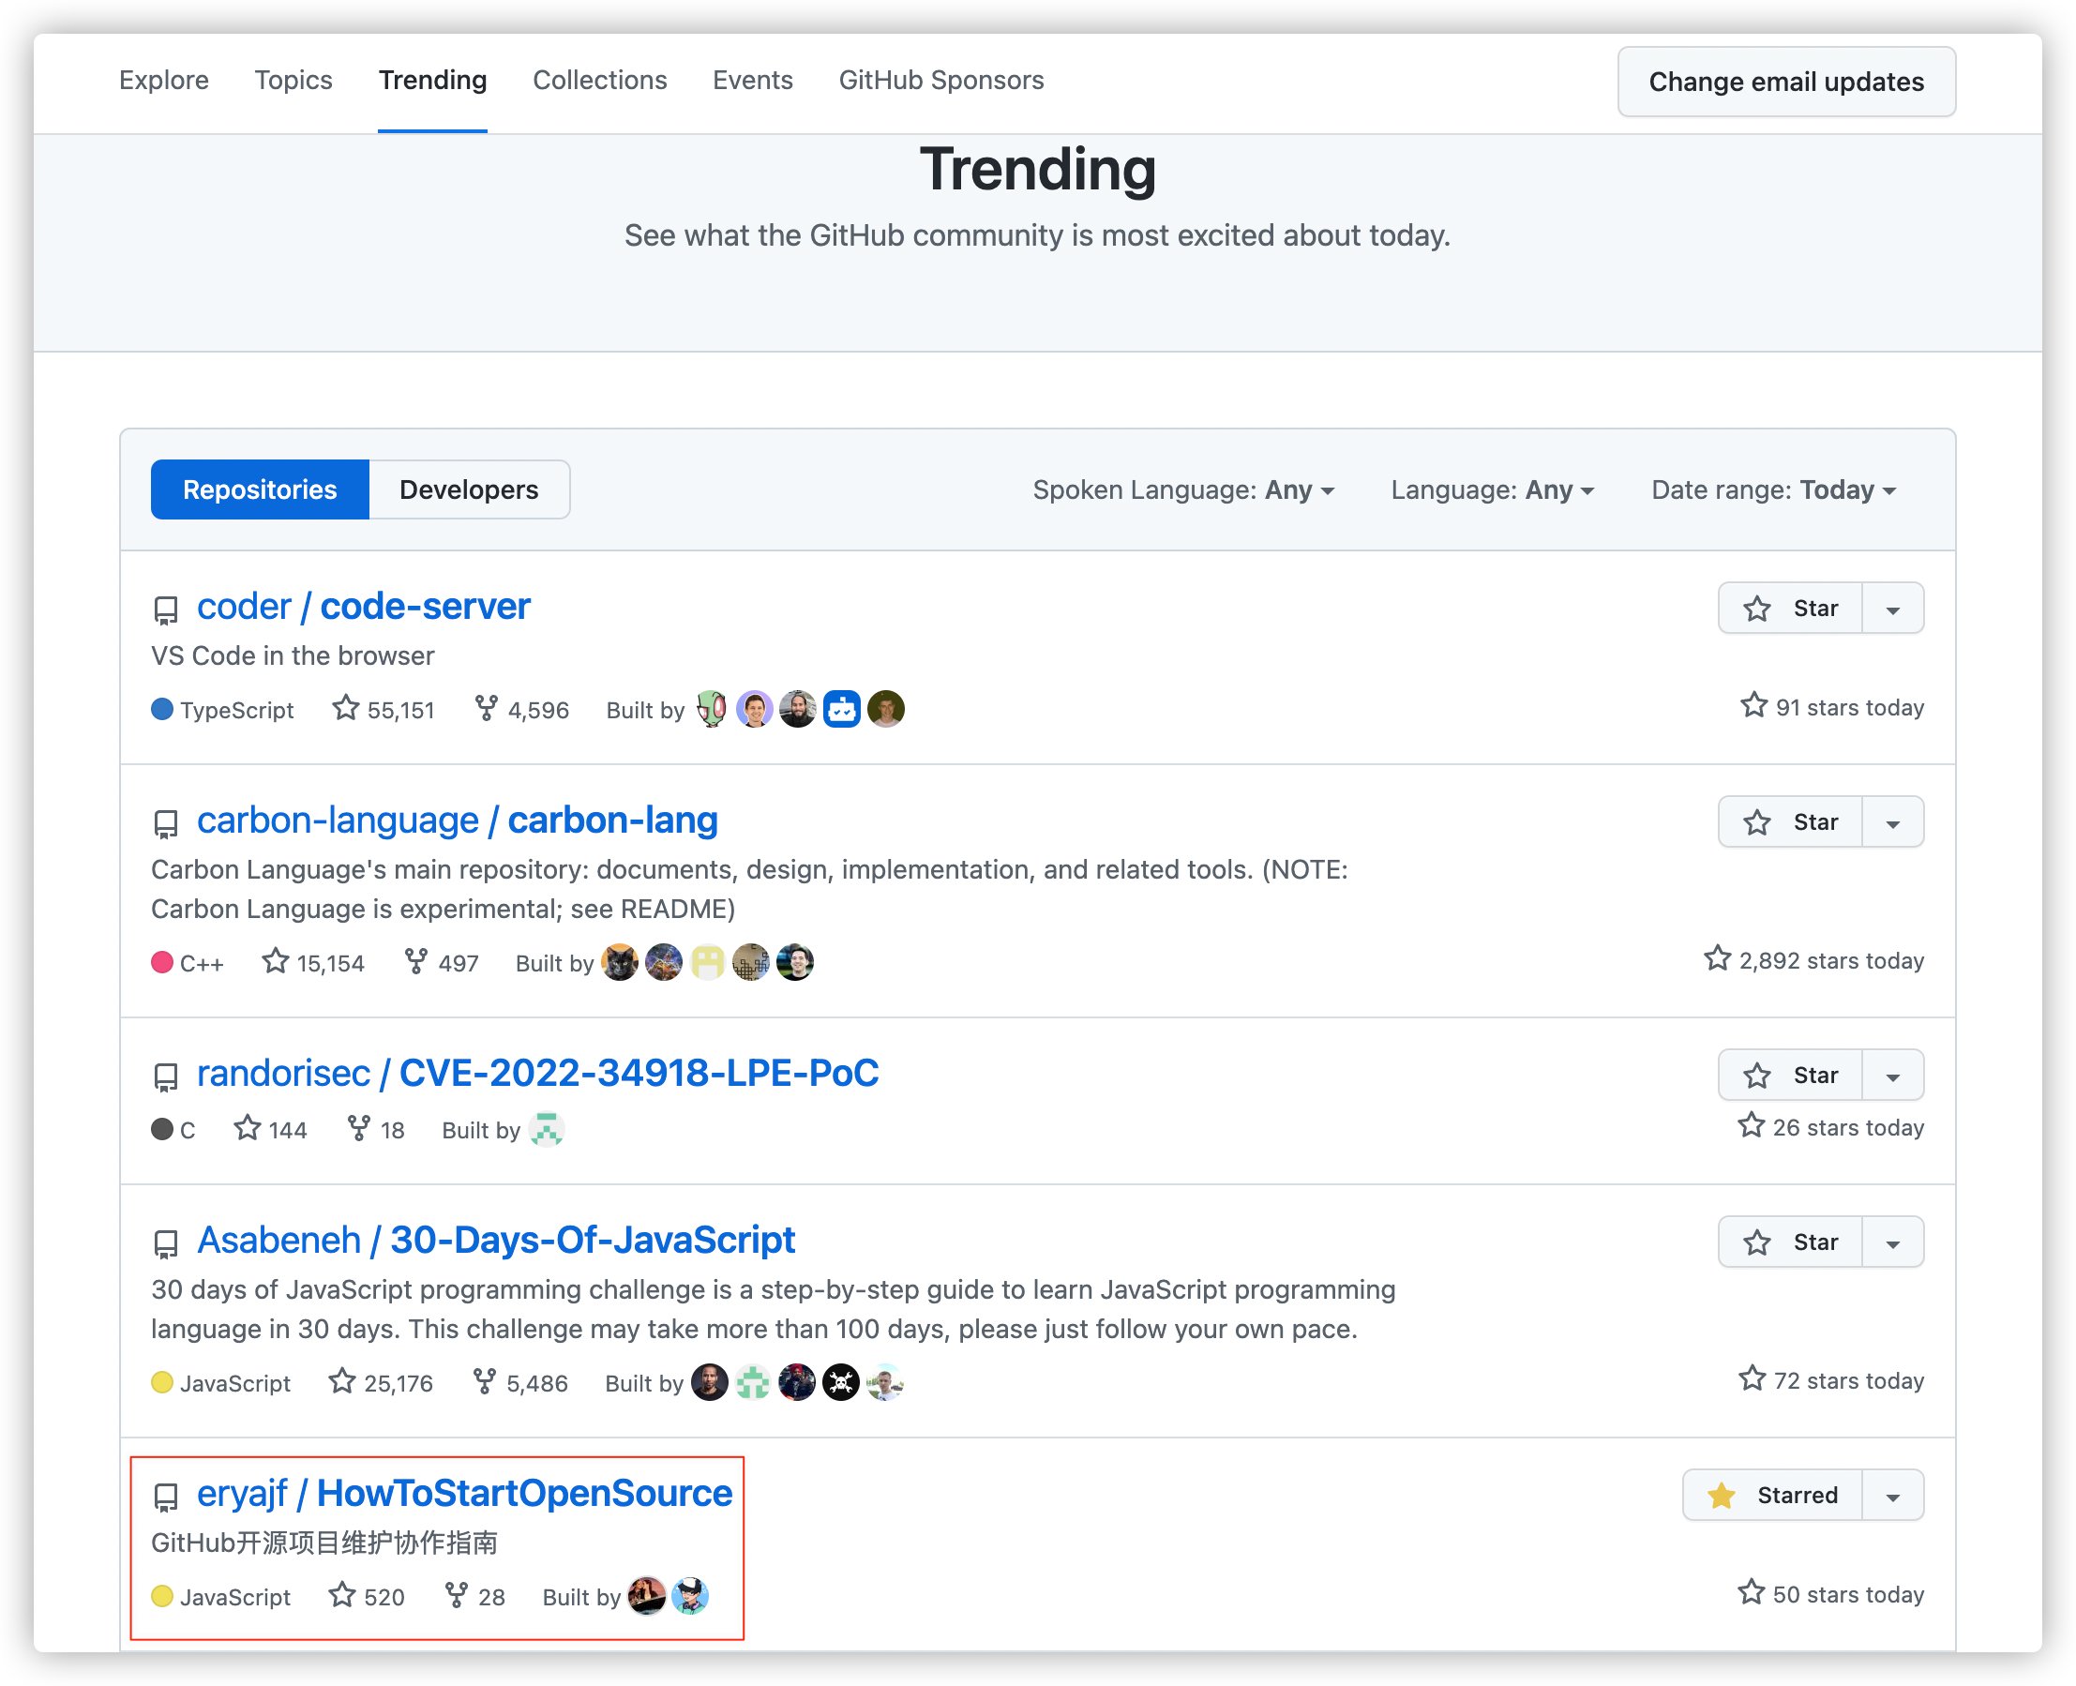Click the first contributor avatar for code-server
Image resolution: width=2076 pixels, height=1686 pixels.
[712, 709]
